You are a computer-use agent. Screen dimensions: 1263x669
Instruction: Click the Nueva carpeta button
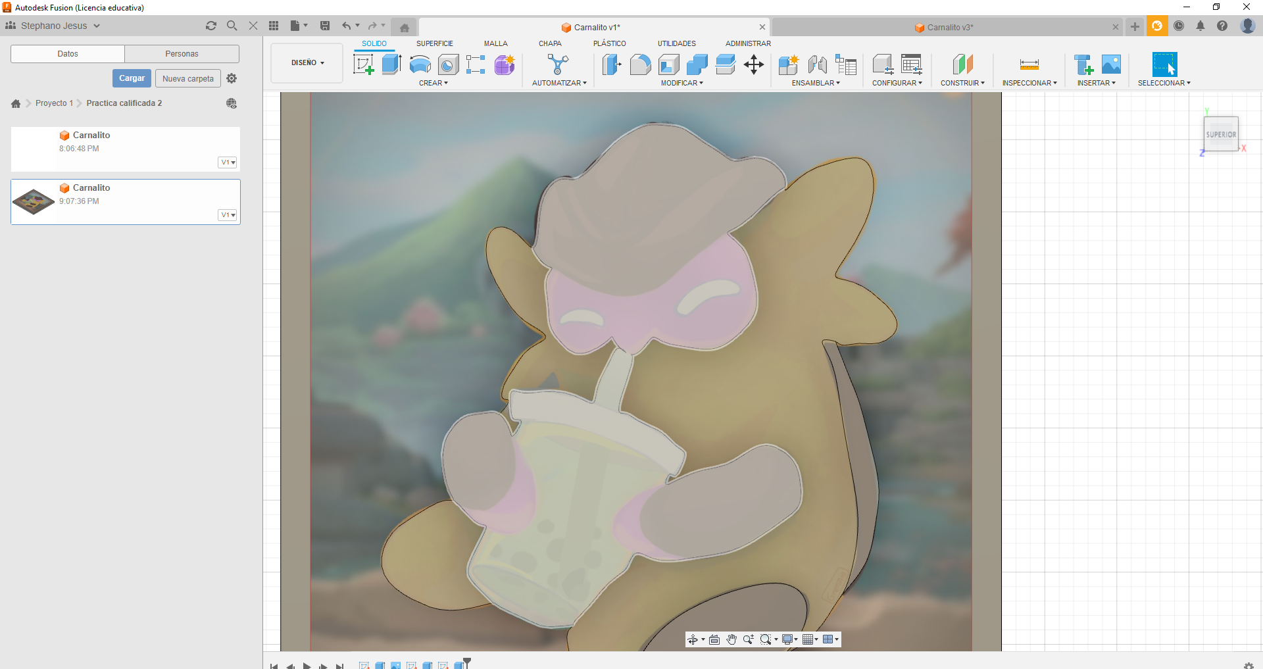tap(188, 78)
